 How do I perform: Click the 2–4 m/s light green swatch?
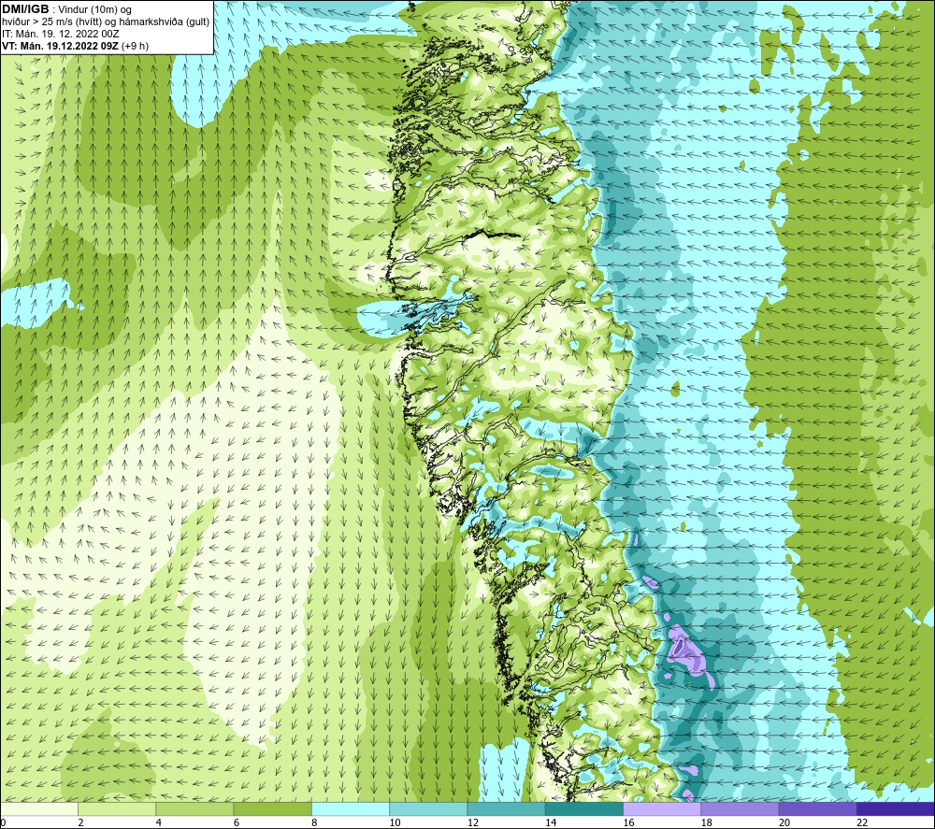coord(117,808)
